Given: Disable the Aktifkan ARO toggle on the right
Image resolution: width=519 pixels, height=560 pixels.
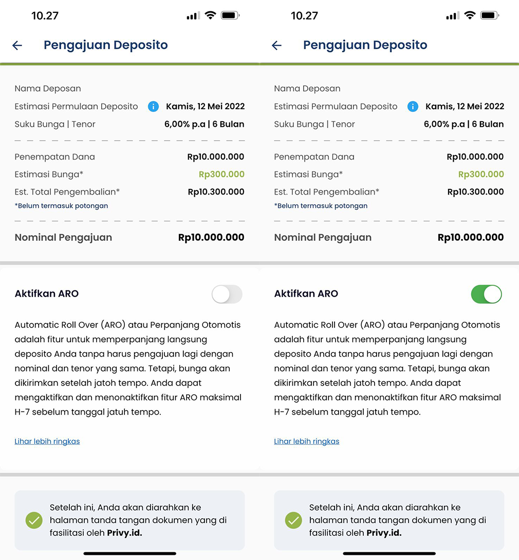Looking at the screenshot, I should point(486,294).
